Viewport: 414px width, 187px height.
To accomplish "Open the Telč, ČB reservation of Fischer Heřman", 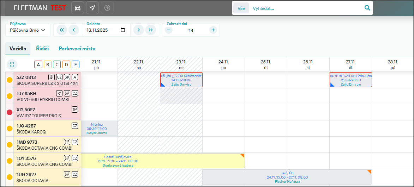I will [287, 177].
